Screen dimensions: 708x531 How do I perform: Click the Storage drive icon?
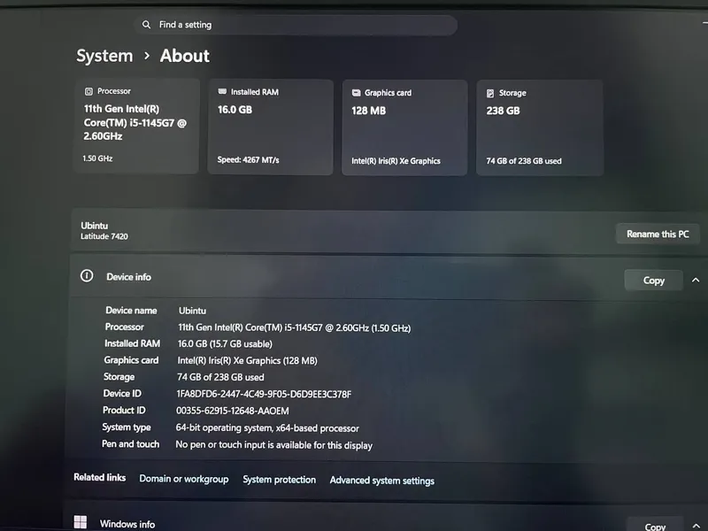click(490, 93)
